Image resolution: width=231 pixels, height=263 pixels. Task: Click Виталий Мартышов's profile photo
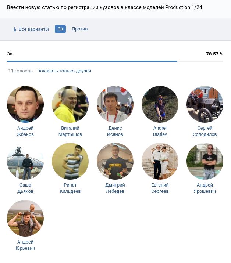[x=70, y=104]
